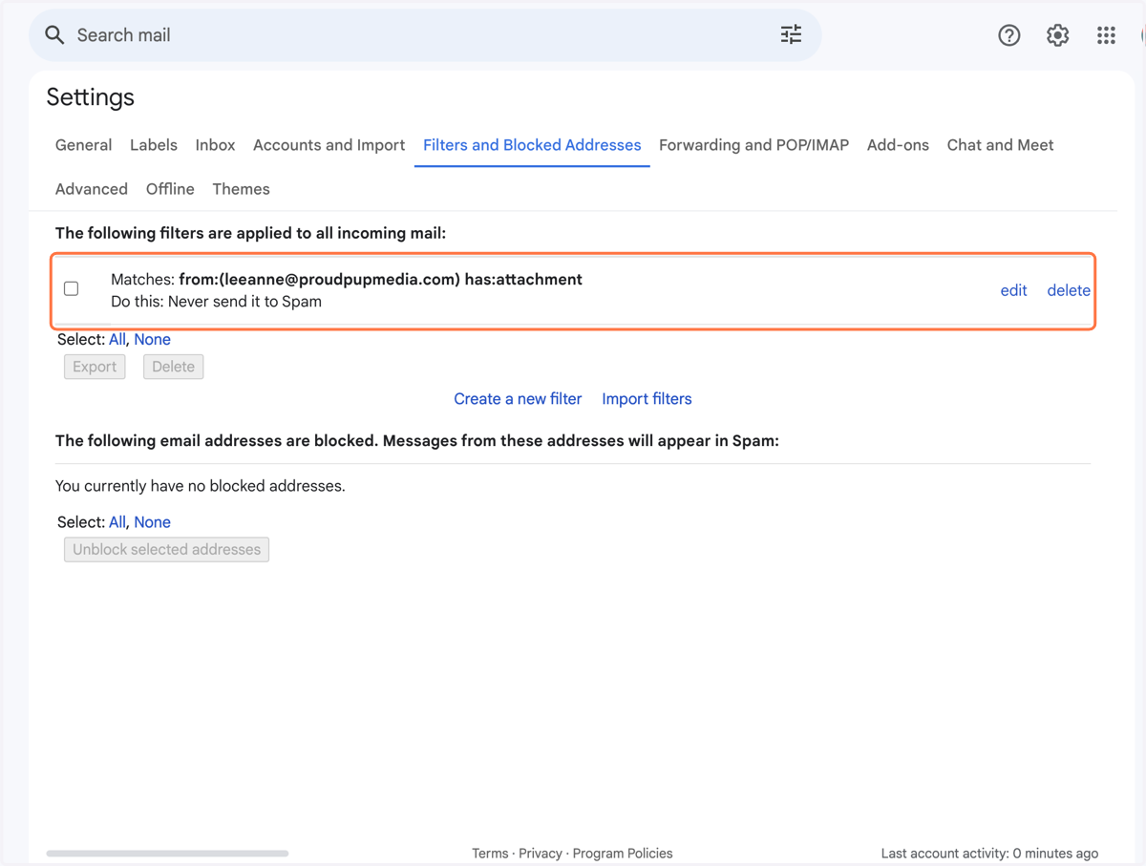Click the gray Delete button
The image size is (1146, 866).
173,367
